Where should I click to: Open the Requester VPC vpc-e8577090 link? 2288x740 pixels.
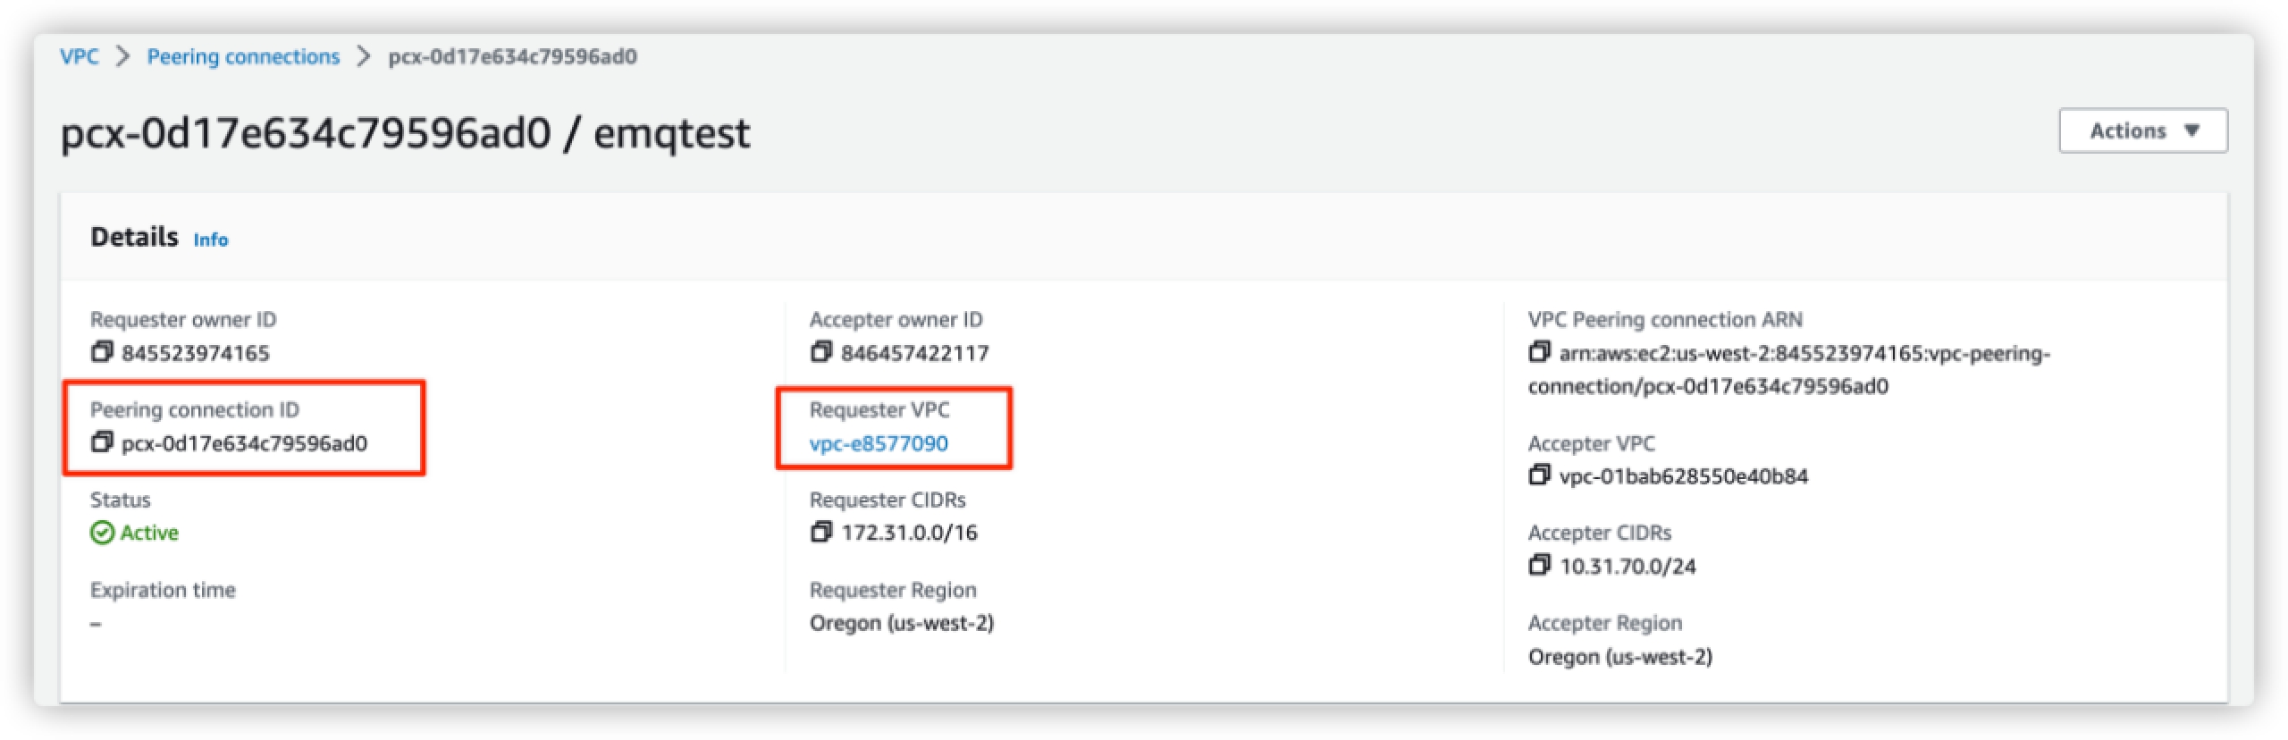click(x=878, y=443)
